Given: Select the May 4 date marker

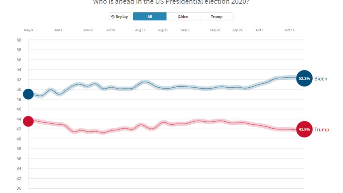Looking at the screenshot, I should pos(28,30).
